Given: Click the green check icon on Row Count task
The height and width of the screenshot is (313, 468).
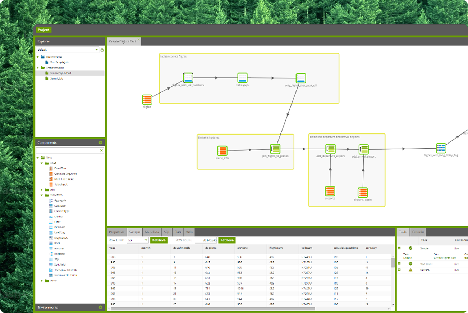Looking at the screenshot, I should 410,264.
